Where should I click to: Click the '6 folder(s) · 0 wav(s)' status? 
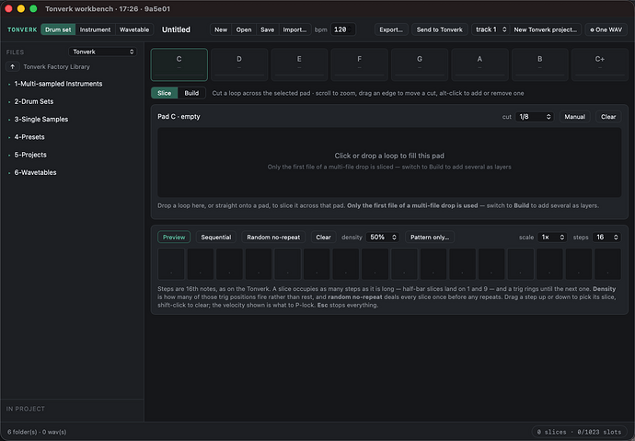coord(37,432)
